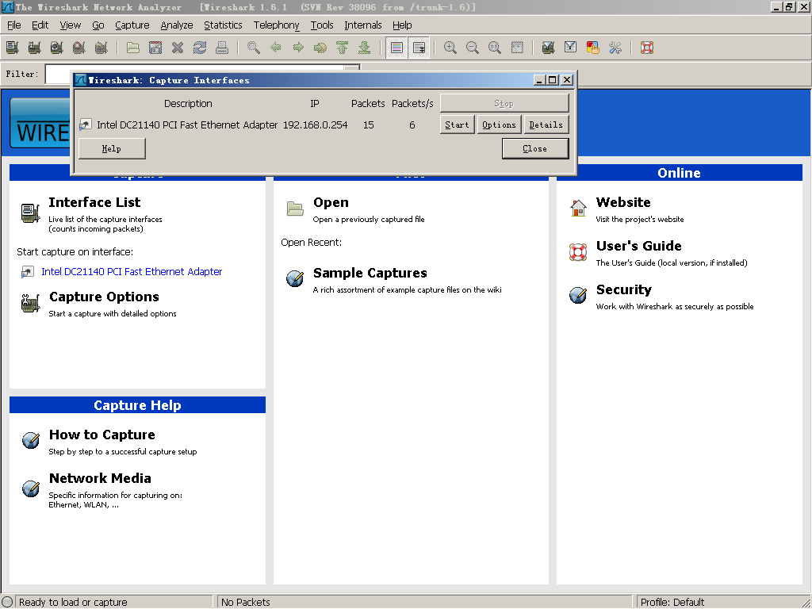The width and height of the screenshot is (812, 609).
Task: Open the Analyze menu
Action: tap(177, 25)
